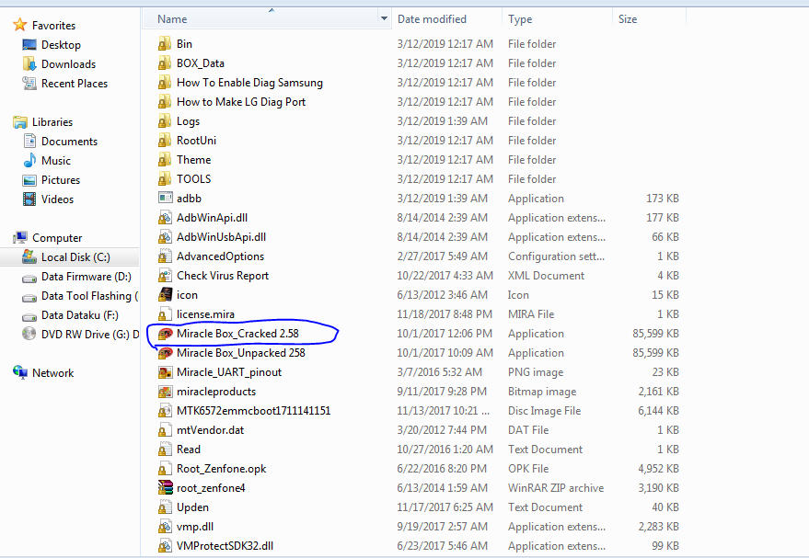This screenshot has height=558, width=809.
Task: Click the WinRAR ZIP archive type cell
Action: 556,488
